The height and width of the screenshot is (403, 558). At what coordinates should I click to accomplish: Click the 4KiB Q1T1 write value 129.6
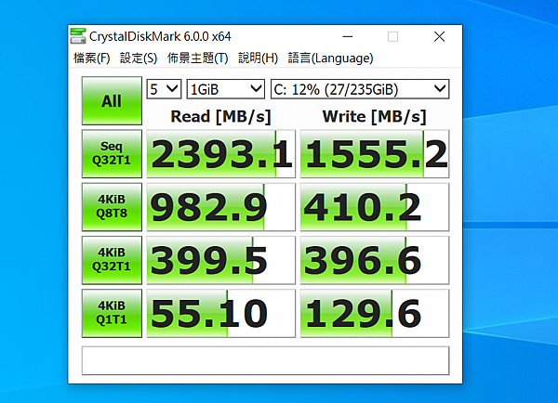375,313
